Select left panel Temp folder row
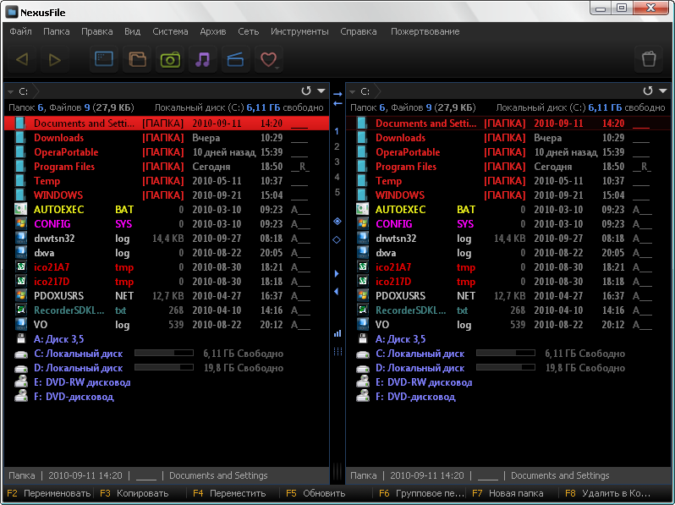Screen dimensions: 675x505 coord(167,181)
